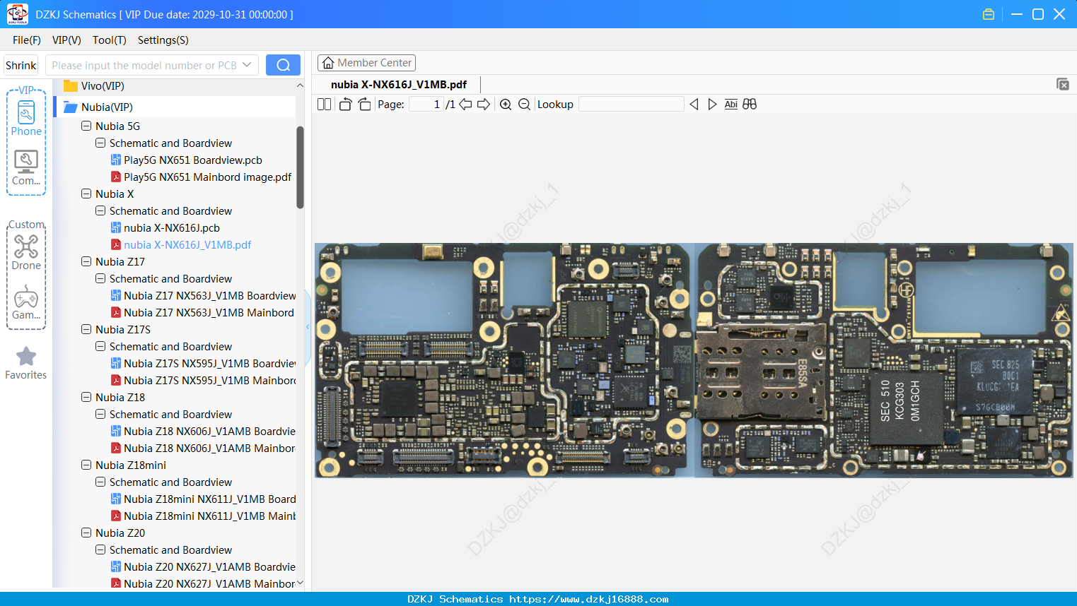Collapse the Nubia X node
Screen dimensions: 1077x606
tap(86, 194)
